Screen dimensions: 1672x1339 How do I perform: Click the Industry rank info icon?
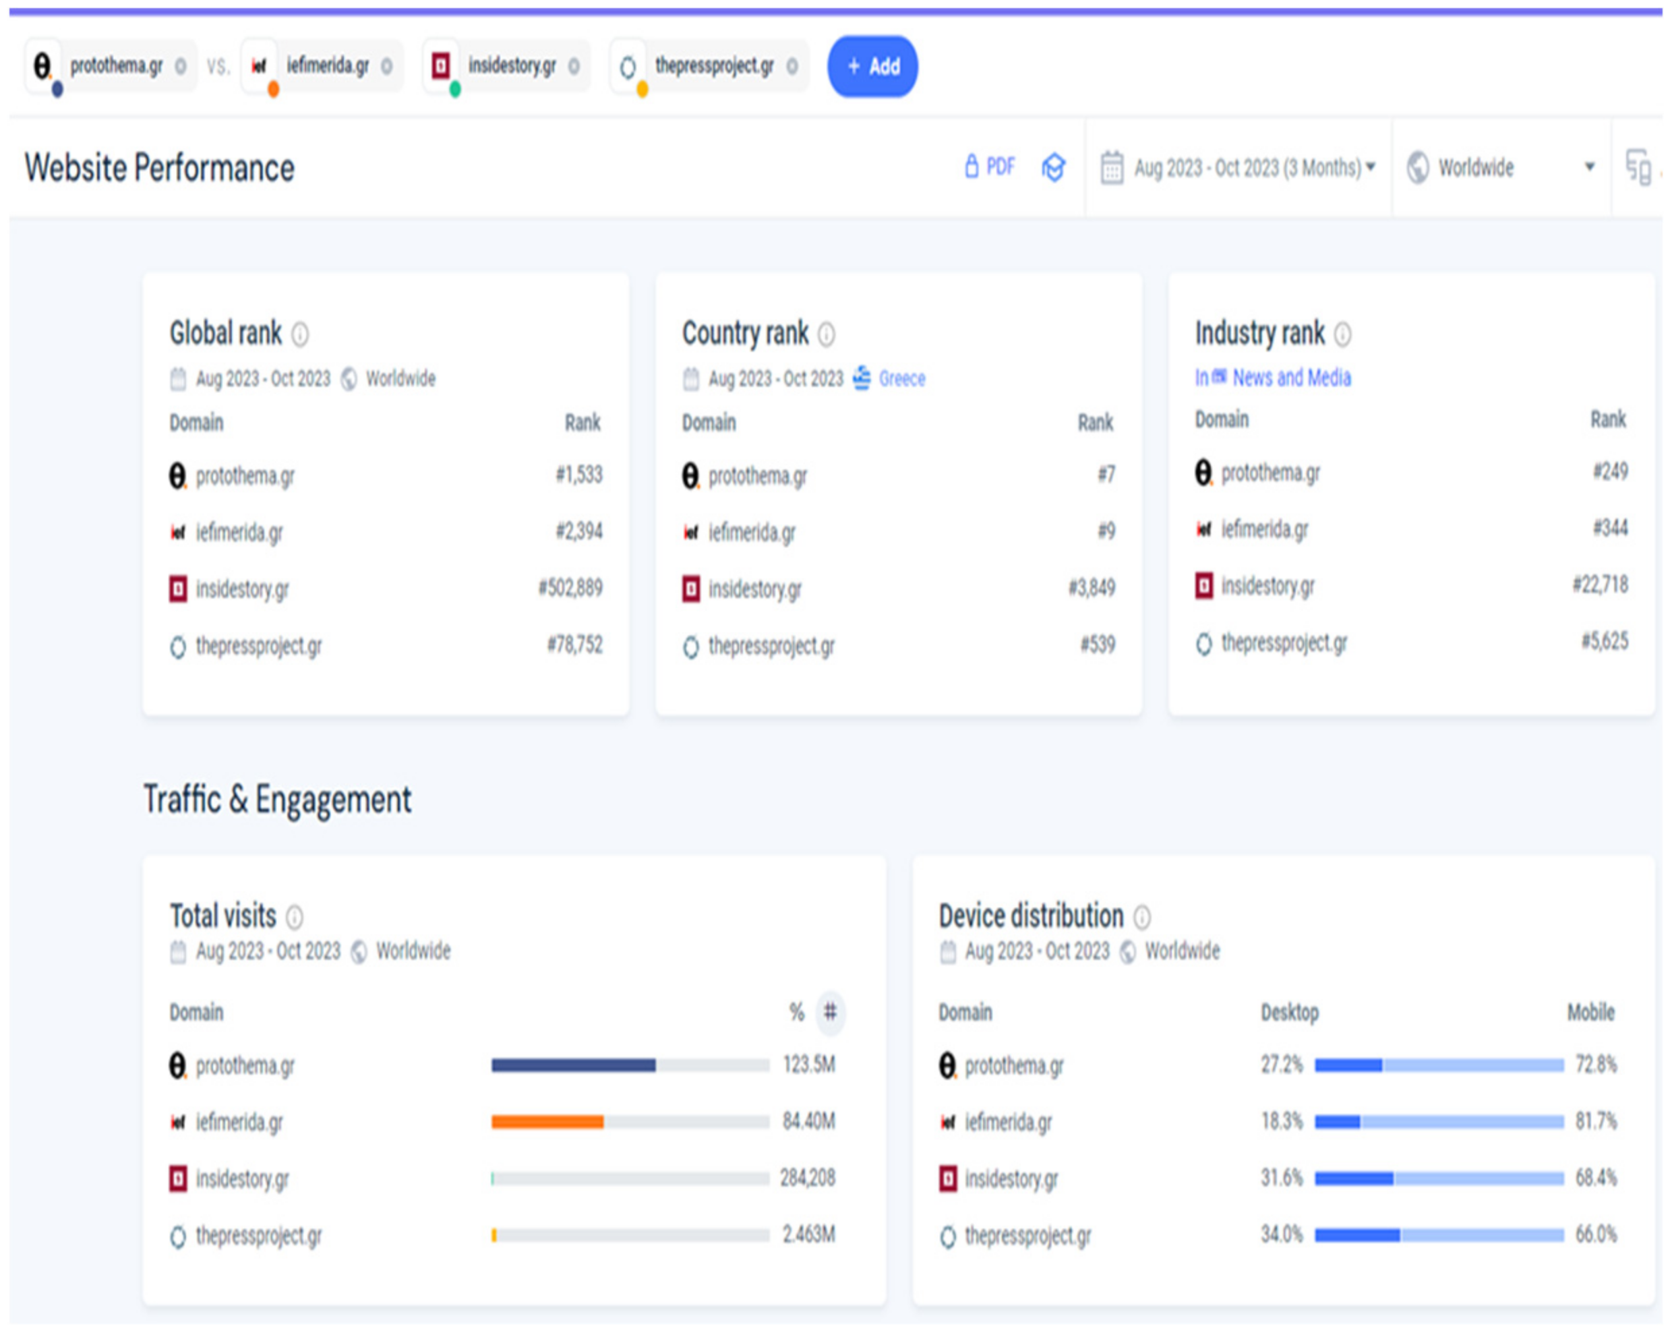click(x=1342, y=334)
